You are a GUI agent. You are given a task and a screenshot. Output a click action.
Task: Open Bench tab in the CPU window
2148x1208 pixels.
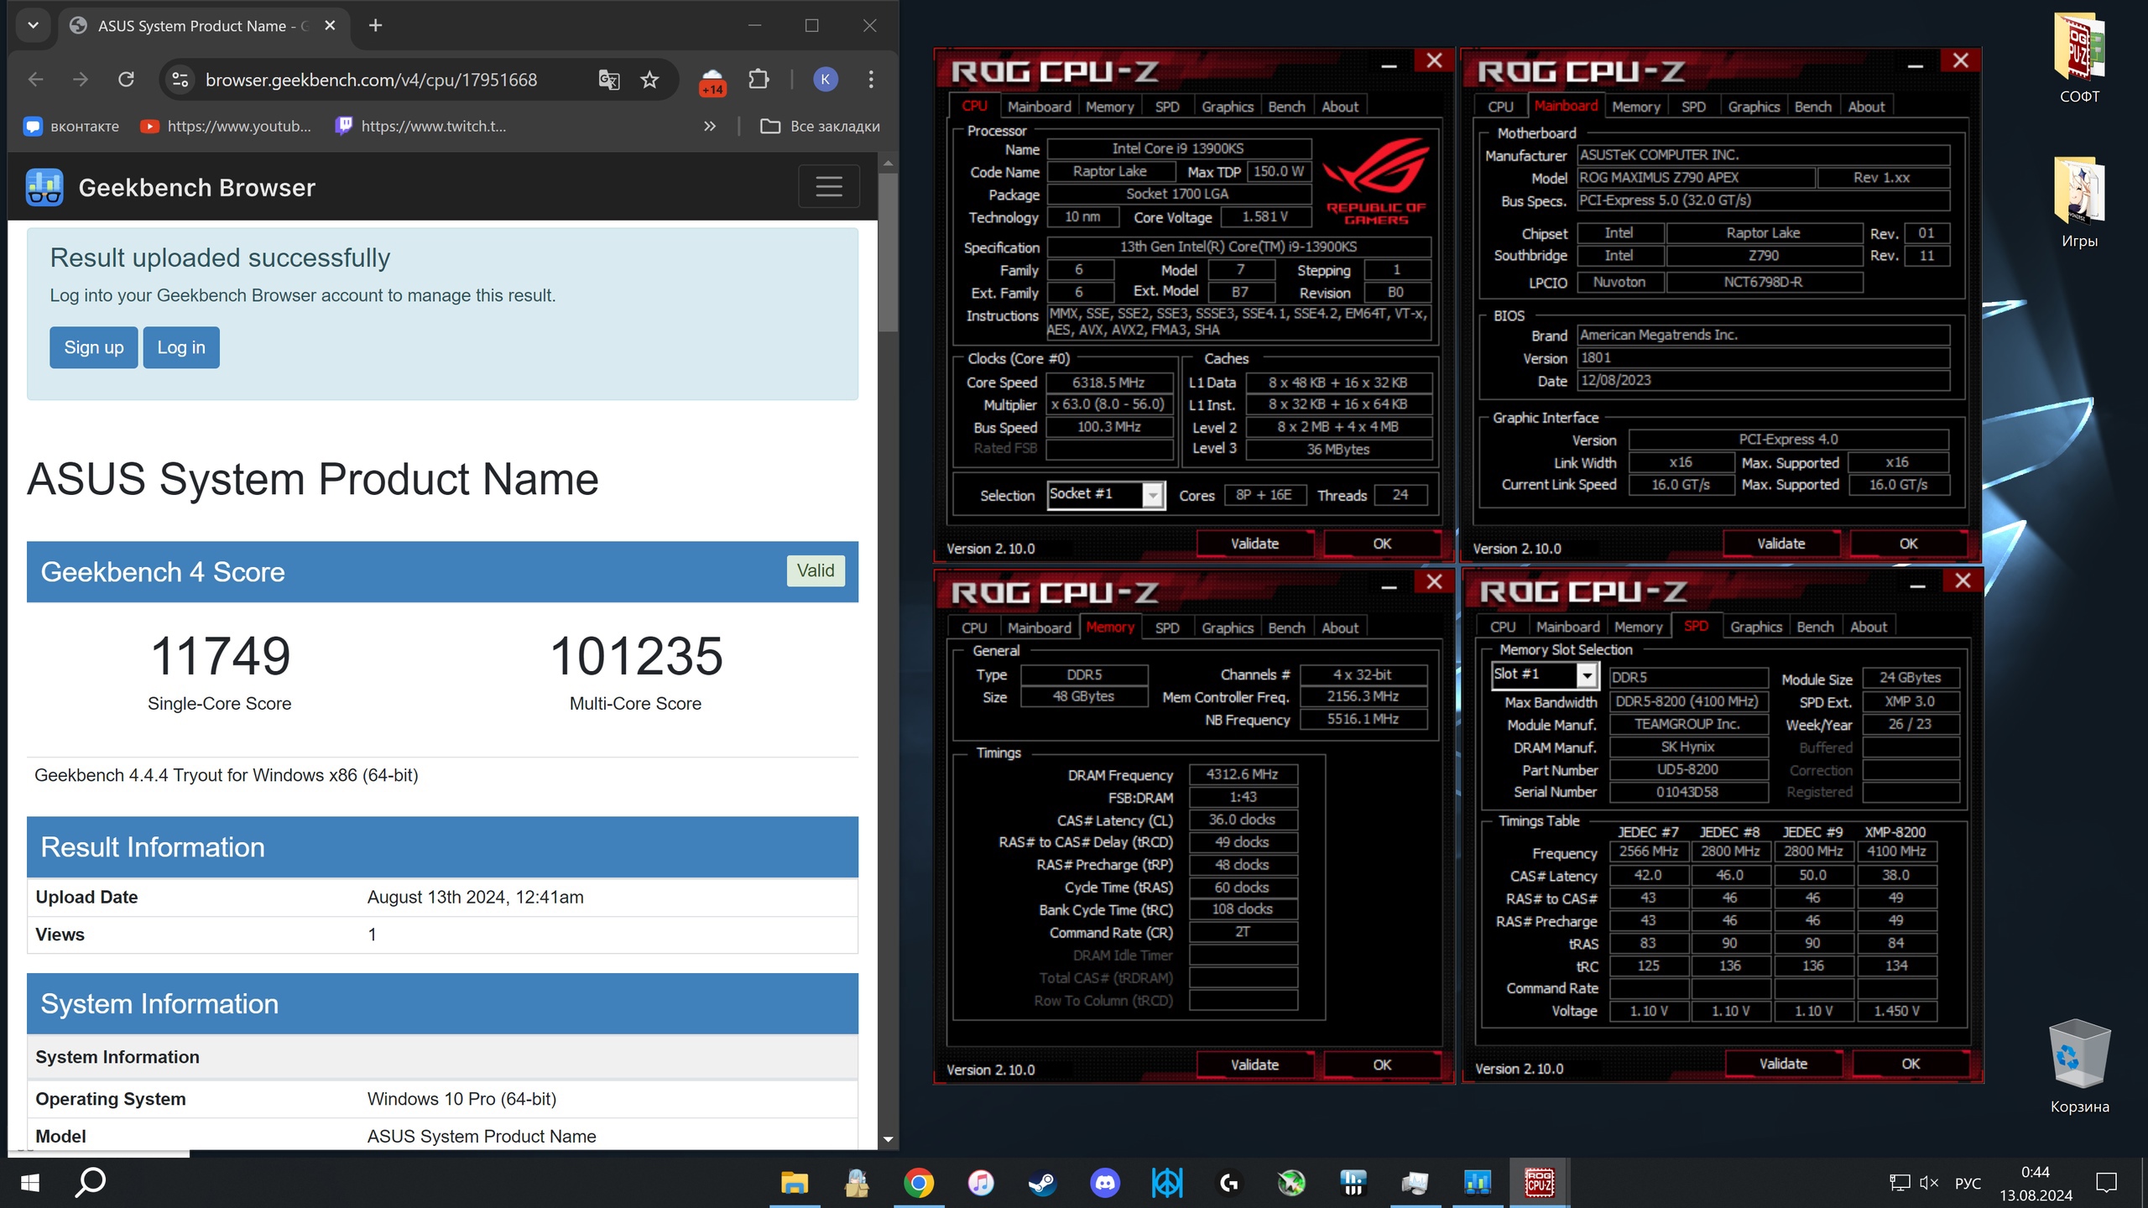(x=1286, y=107)
